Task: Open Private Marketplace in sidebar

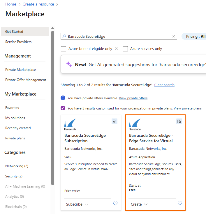Action: coord(20,70)
